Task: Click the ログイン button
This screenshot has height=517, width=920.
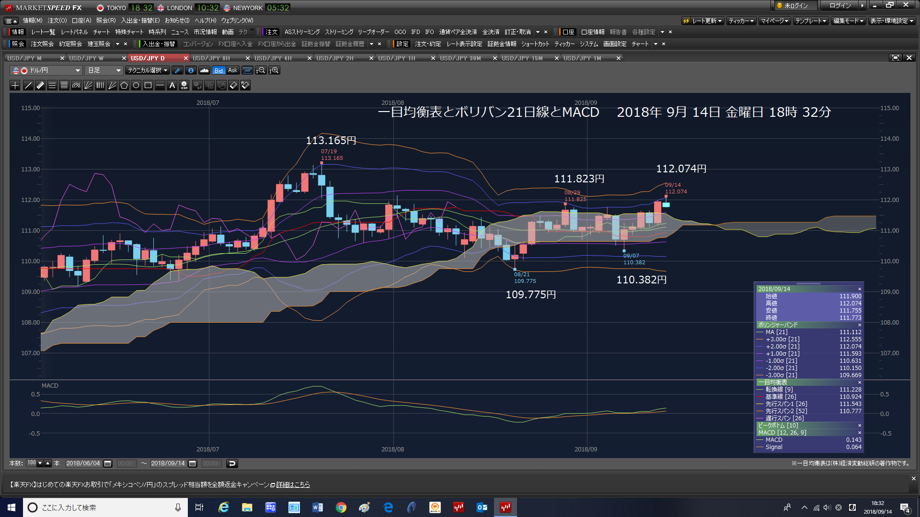Action: pos(840,6)
